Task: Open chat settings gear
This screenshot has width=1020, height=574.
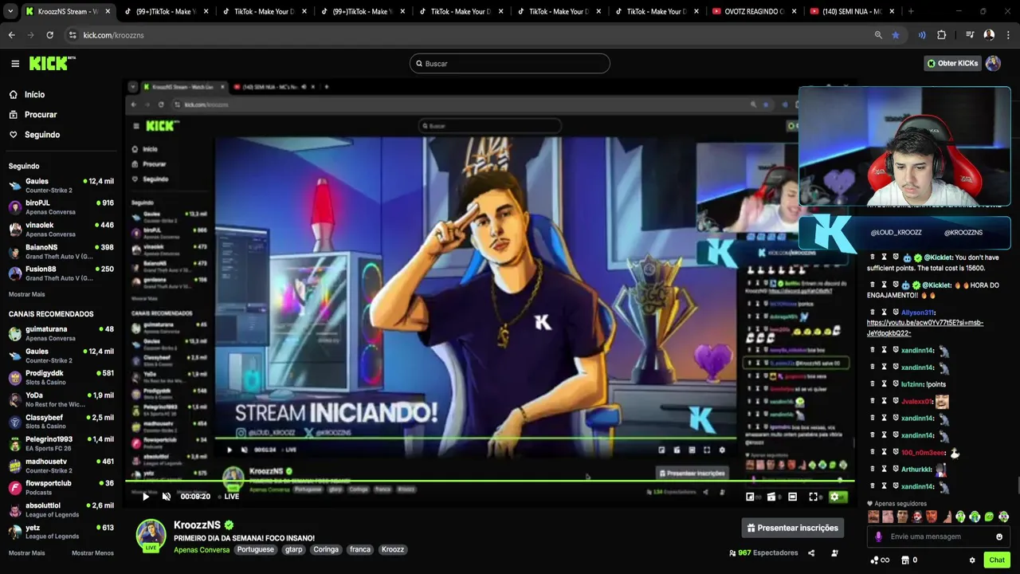Action: click(972, 560)
